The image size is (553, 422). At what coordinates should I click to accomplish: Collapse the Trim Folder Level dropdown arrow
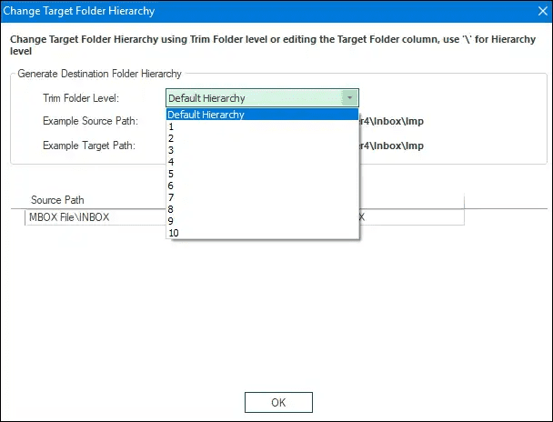click(x=349, y=97)
